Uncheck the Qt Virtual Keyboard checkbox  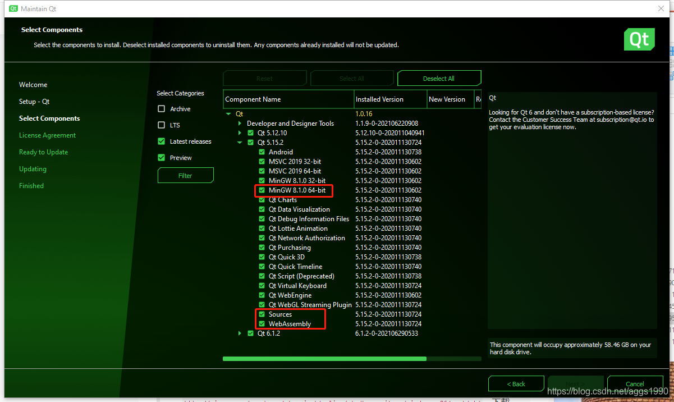click(262, 286)
